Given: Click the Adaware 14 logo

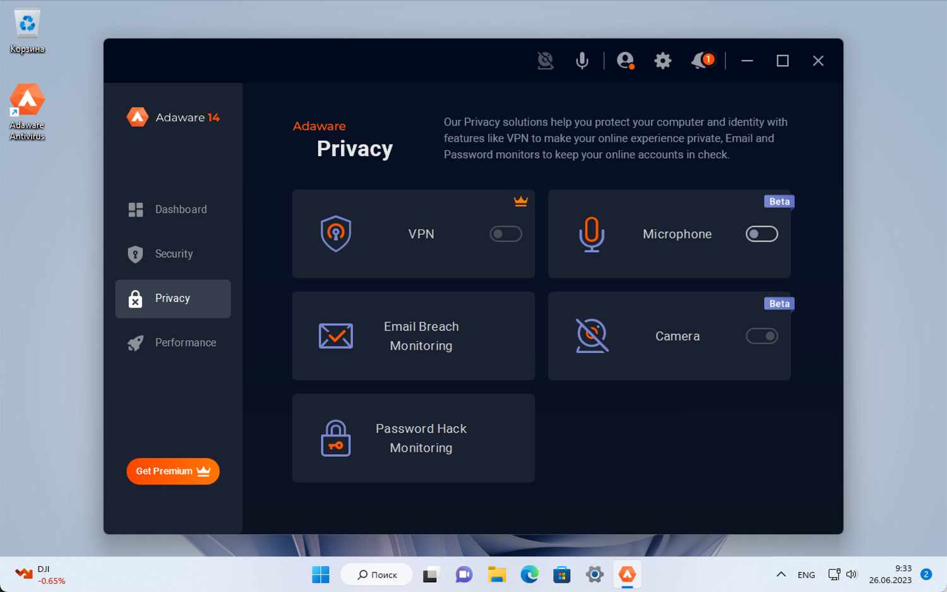Looking at the screenshot, I should [x=173, y=117].
